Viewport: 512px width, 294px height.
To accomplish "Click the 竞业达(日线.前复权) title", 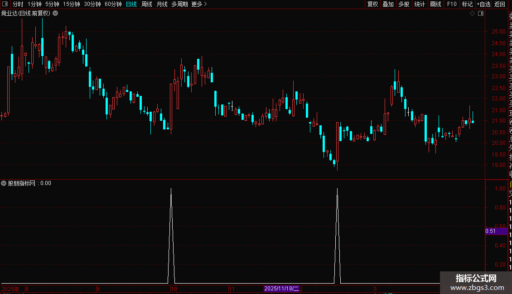I will click(26, 14).
